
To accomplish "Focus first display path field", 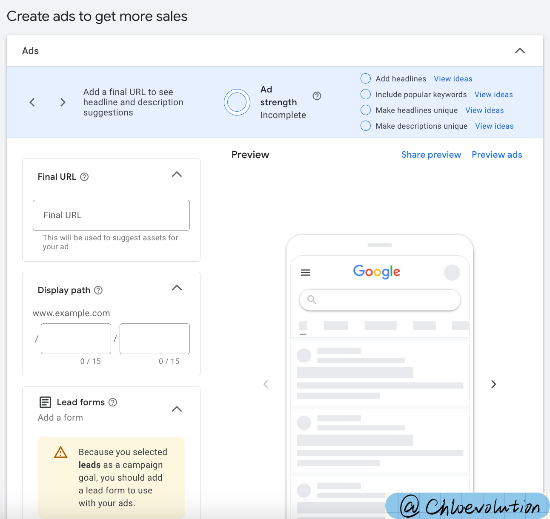I will pyautogui.click(x=76, y=339).
